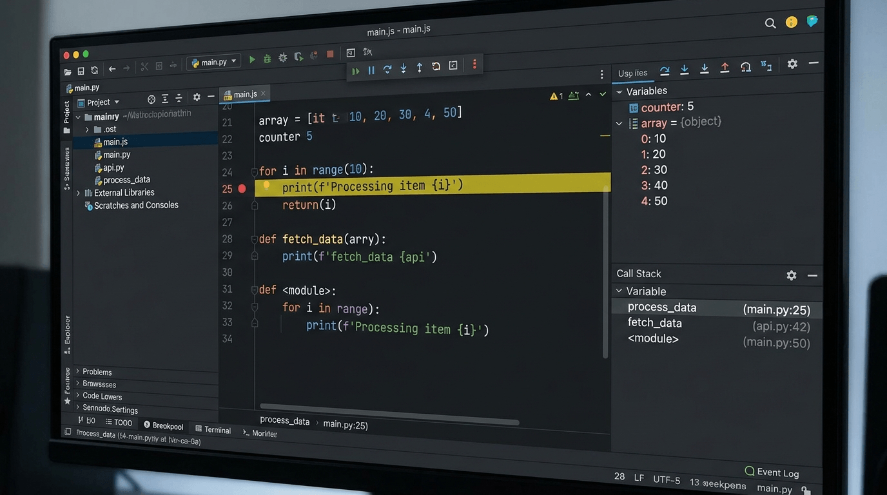Click the locate target icon in Project panel
Image resolution: width=887 pixels, height=495 pixels.
point(151,99)
